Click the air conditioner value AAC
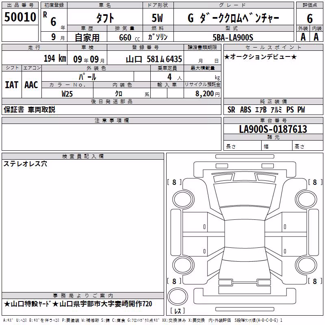 click(31, 85)
